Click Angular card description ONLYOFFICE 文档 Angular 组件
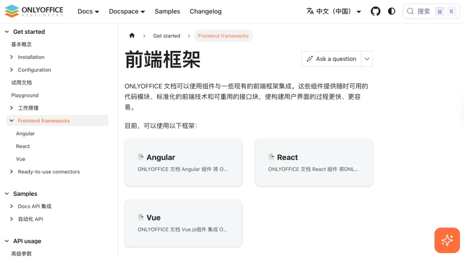Viewport: 464px width, 258px height. click(x=182, y=169)
